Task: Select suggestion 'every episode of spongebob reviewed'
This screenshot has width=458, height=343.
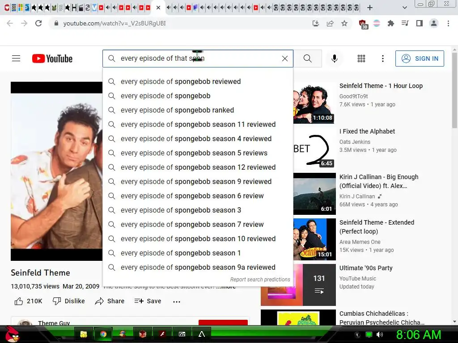Action: pyautogui.click(x=198, y=81)
